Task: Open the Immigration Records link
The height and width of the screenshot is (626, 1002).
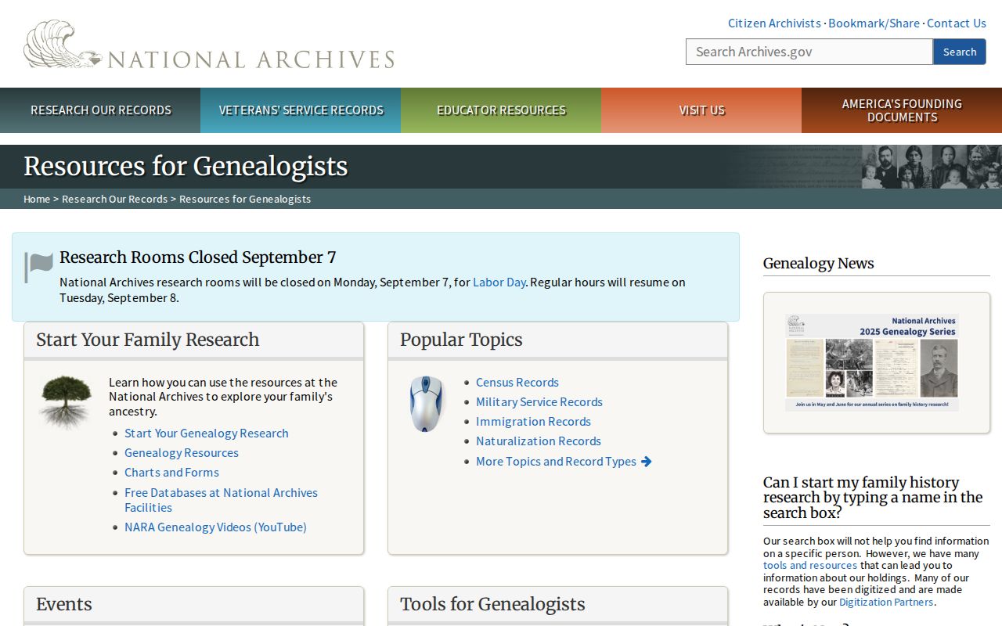Action: tap(533, 422)
